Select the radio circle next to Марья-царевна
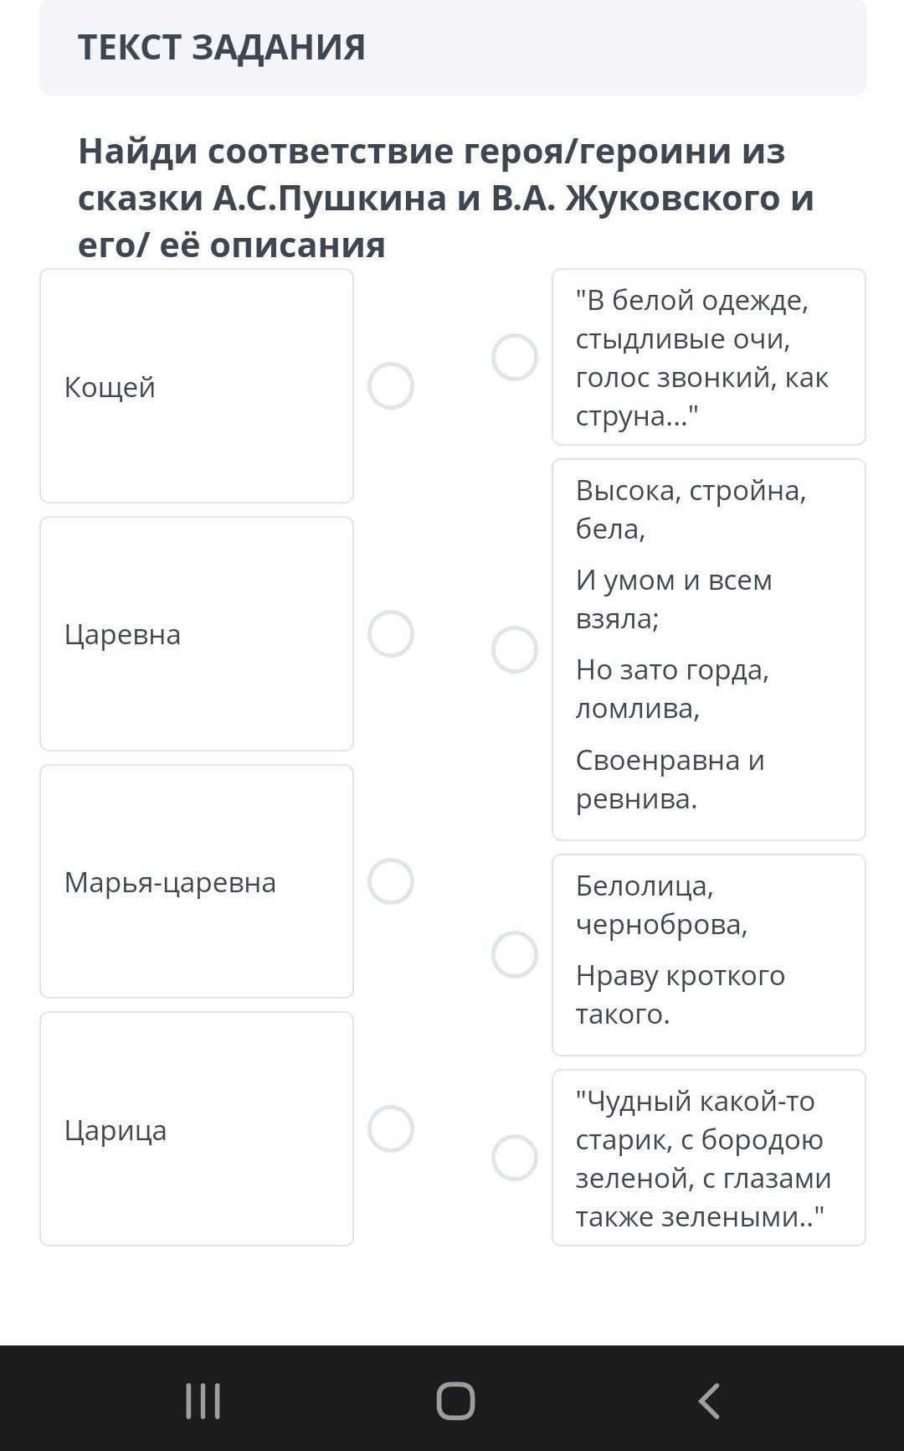This screenshot has width=904, height=1451. (x=391, y=881)
